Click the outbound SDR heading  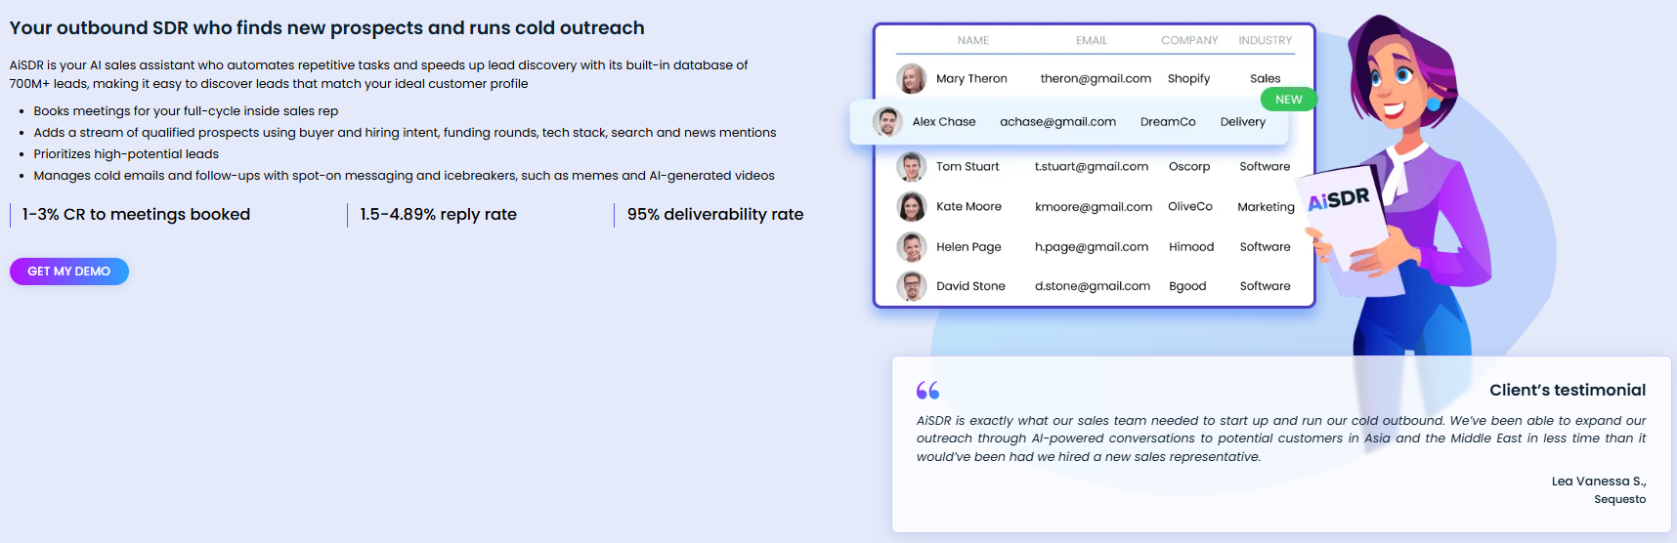[x=327, y=28]
